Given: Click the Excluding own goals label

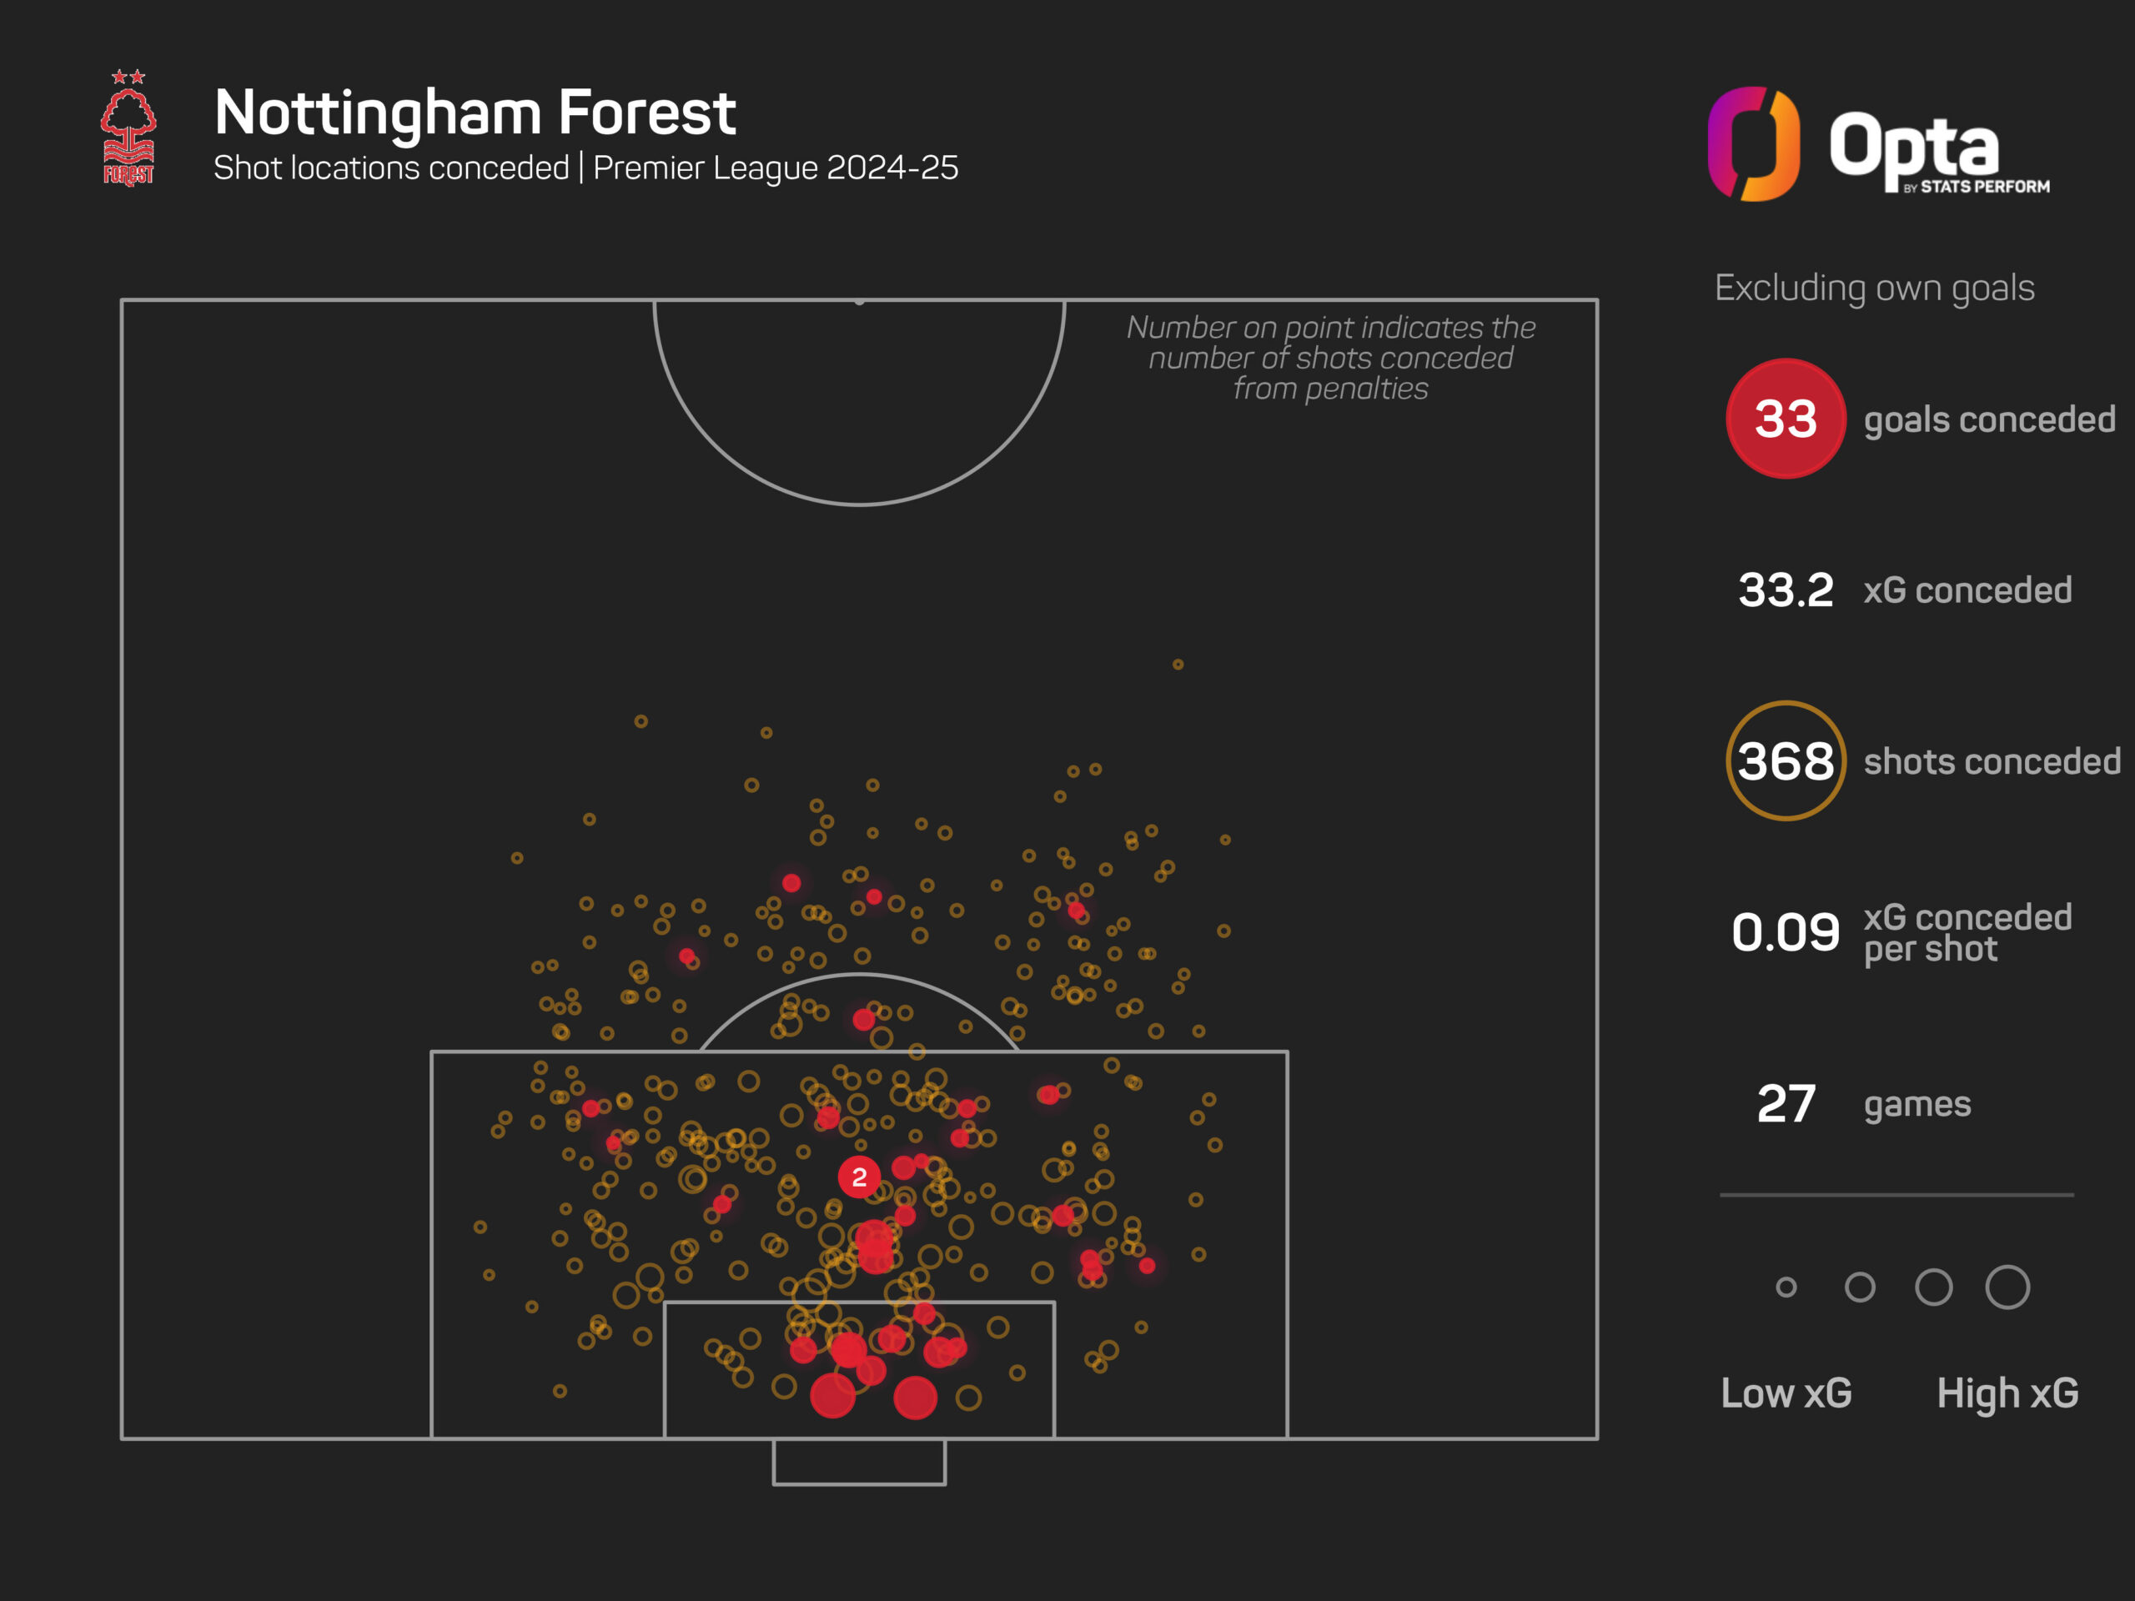Looking at the screenshot, I should 1875,289.
